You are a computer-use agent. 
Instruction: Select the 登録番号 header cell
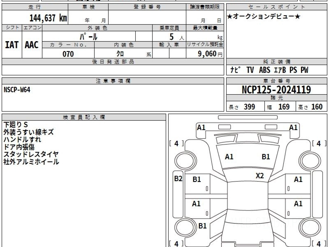tap(147, 7)
